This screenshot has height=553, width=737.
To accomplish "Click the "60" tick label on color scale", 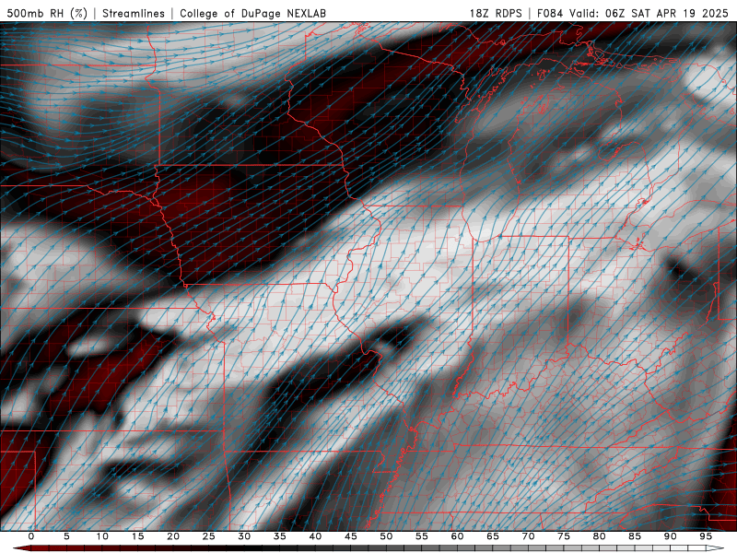I will click(x=457, y=536).
